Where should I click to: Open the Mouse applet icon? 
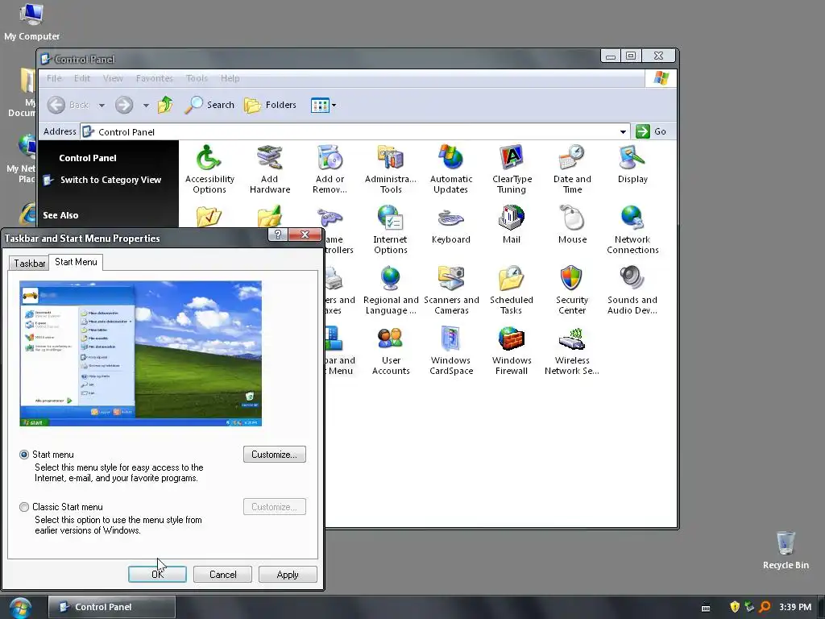point(572,224)
